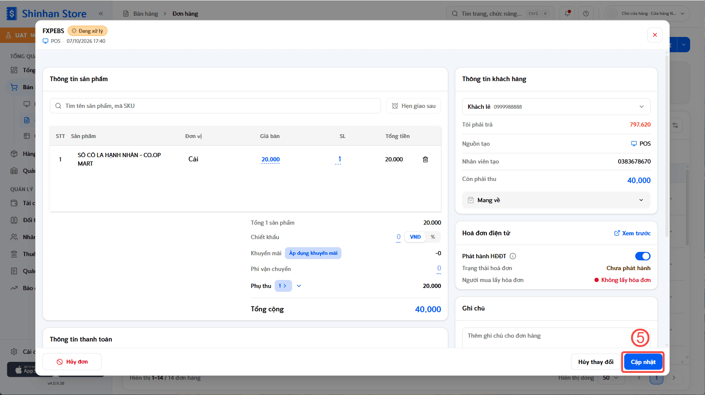705x395 pixels.
Task: Click the global search box in top bar
Action: click(500, 14)
